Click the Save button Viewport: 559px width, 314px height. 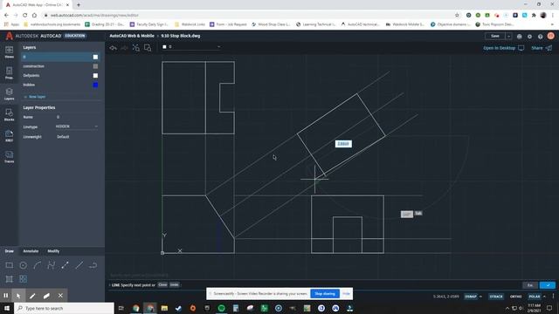495,37
